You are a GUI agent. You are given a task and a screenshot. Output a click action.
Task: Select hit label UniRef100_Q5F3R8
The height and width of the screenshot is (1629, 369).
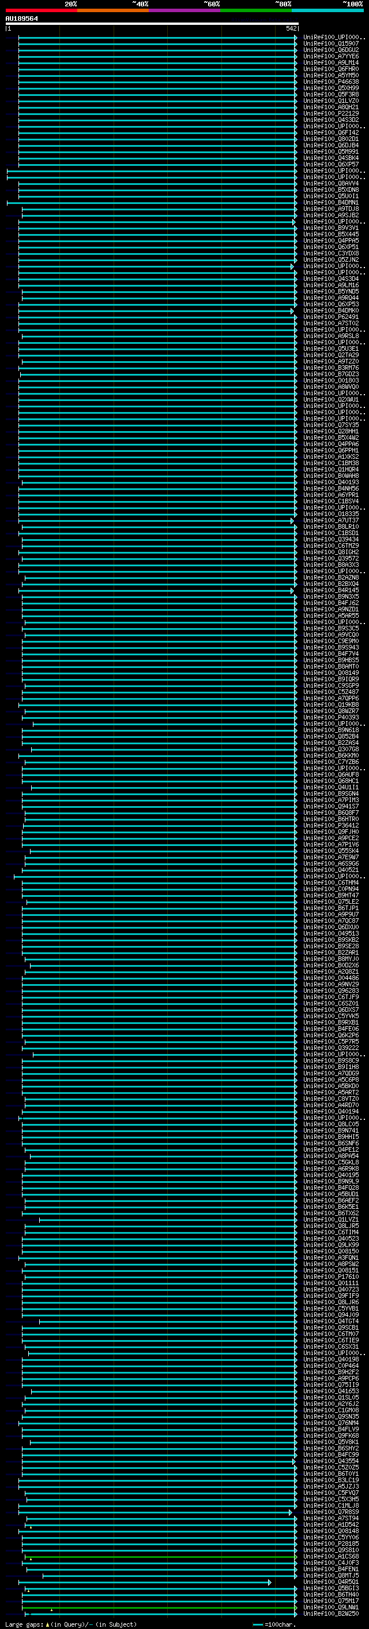331,94
